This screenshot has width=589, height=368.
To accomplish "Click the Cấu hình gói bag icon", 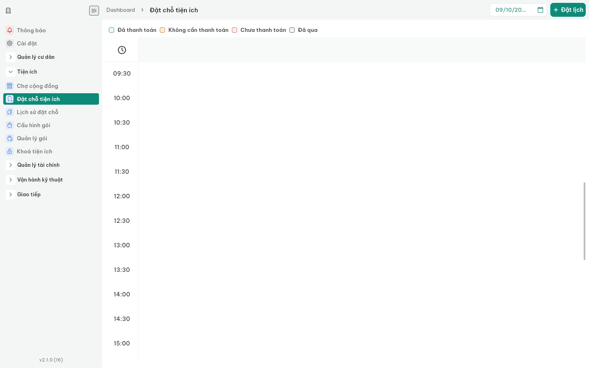I will [10, 125].
